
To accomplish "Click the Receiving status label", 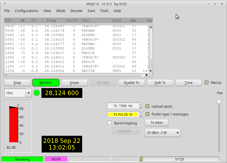I will click(x=22, y=159).
